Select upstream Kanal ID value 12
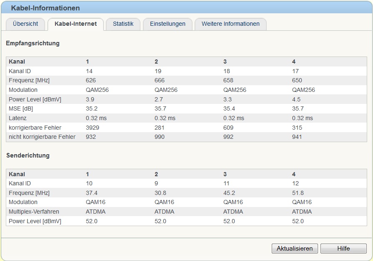The width and height of the screenshot is (373, 261). pyautogui.click(x=295, y=183)
